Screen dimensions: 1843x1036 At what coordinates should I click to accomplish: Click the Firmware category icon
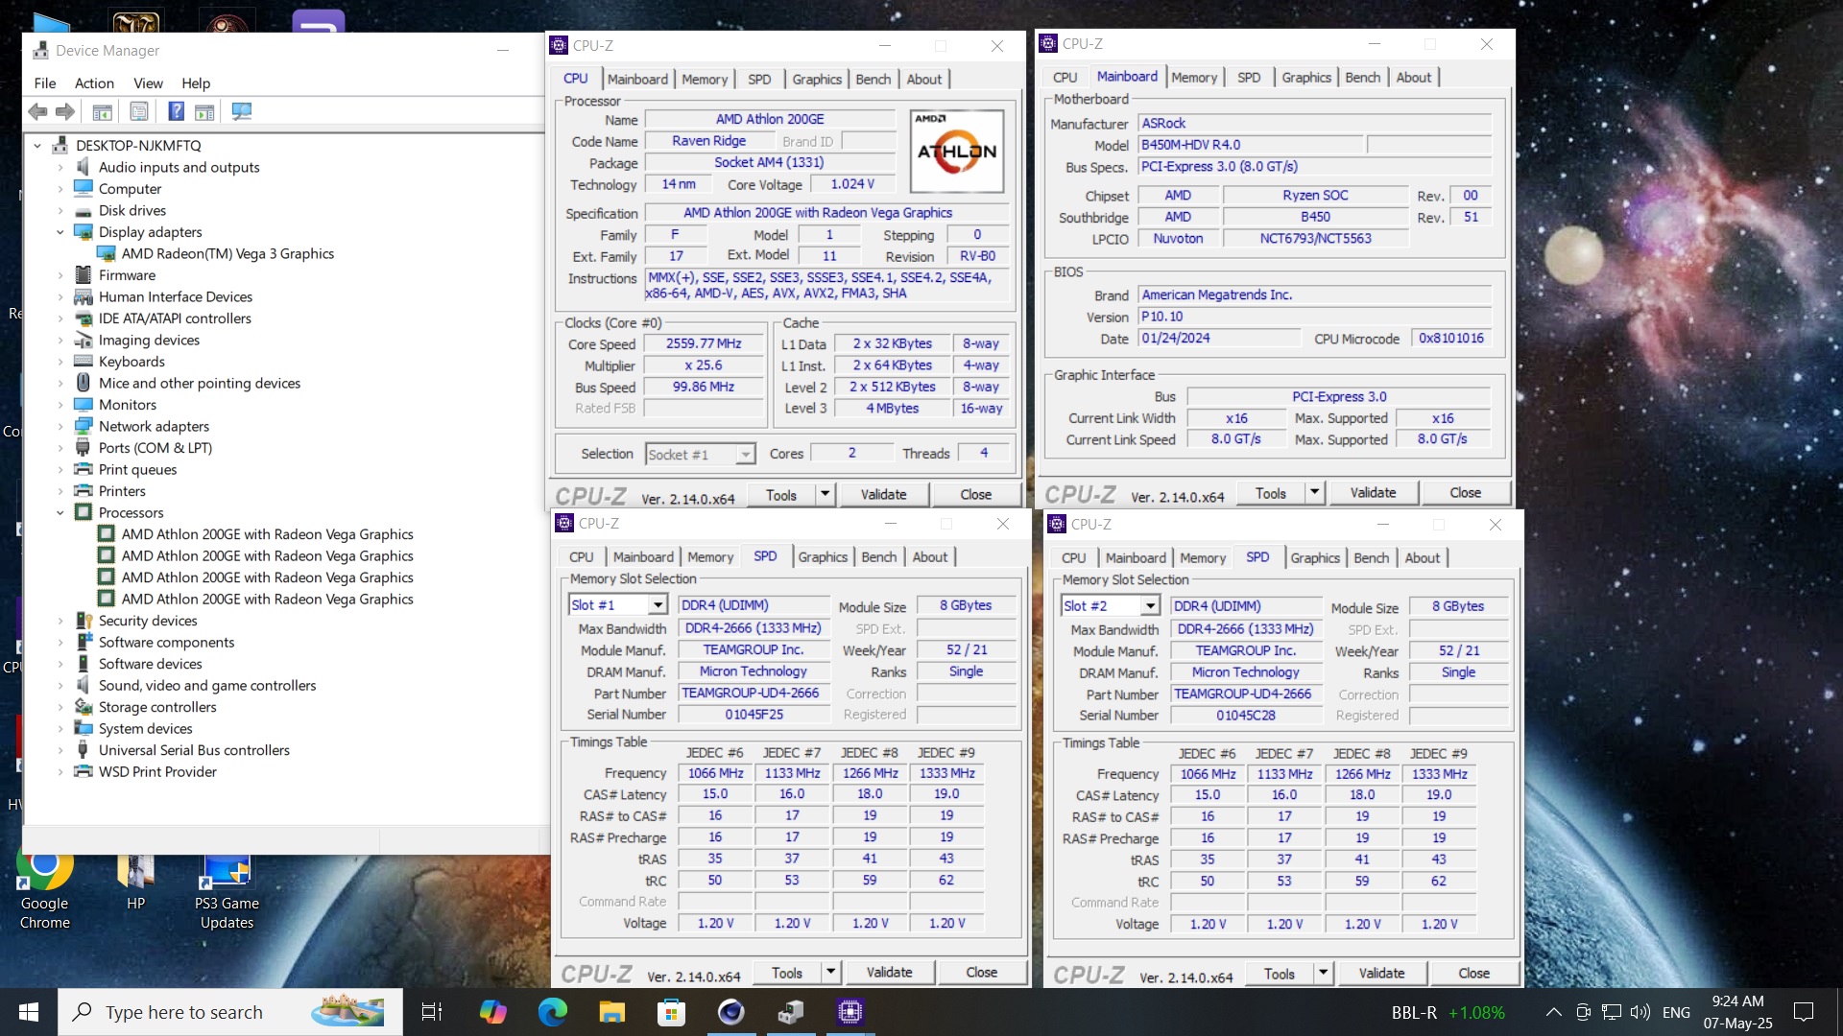84,275
